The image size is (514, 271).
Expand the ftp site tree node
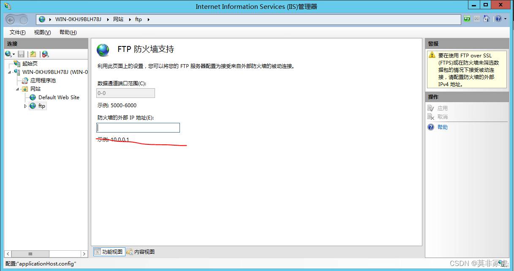pyautogui.click(x=25, y=106)
